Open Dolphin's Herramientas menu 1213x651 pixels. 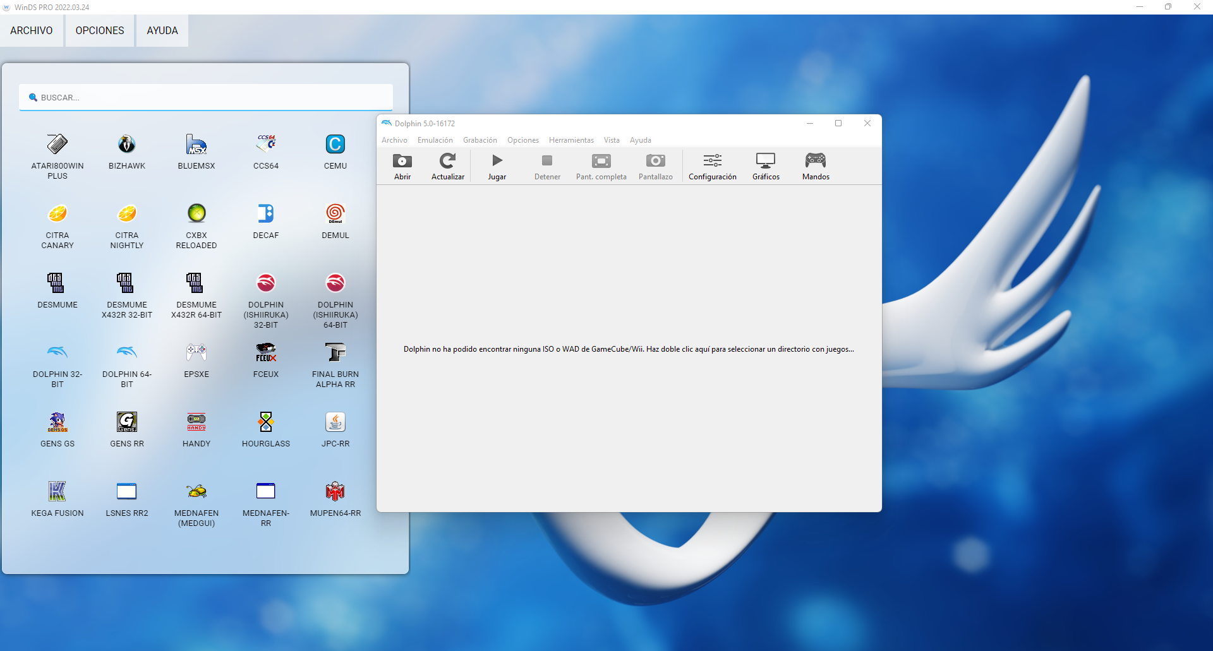(571, 140)
